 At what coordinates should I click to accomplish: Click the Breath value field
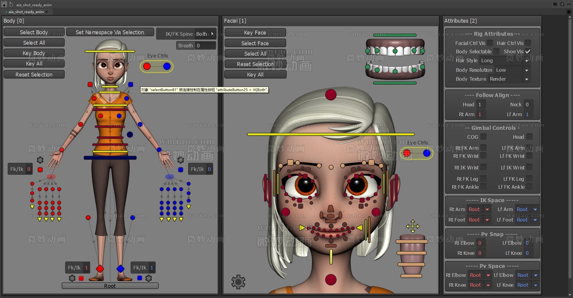click(205, 46)
